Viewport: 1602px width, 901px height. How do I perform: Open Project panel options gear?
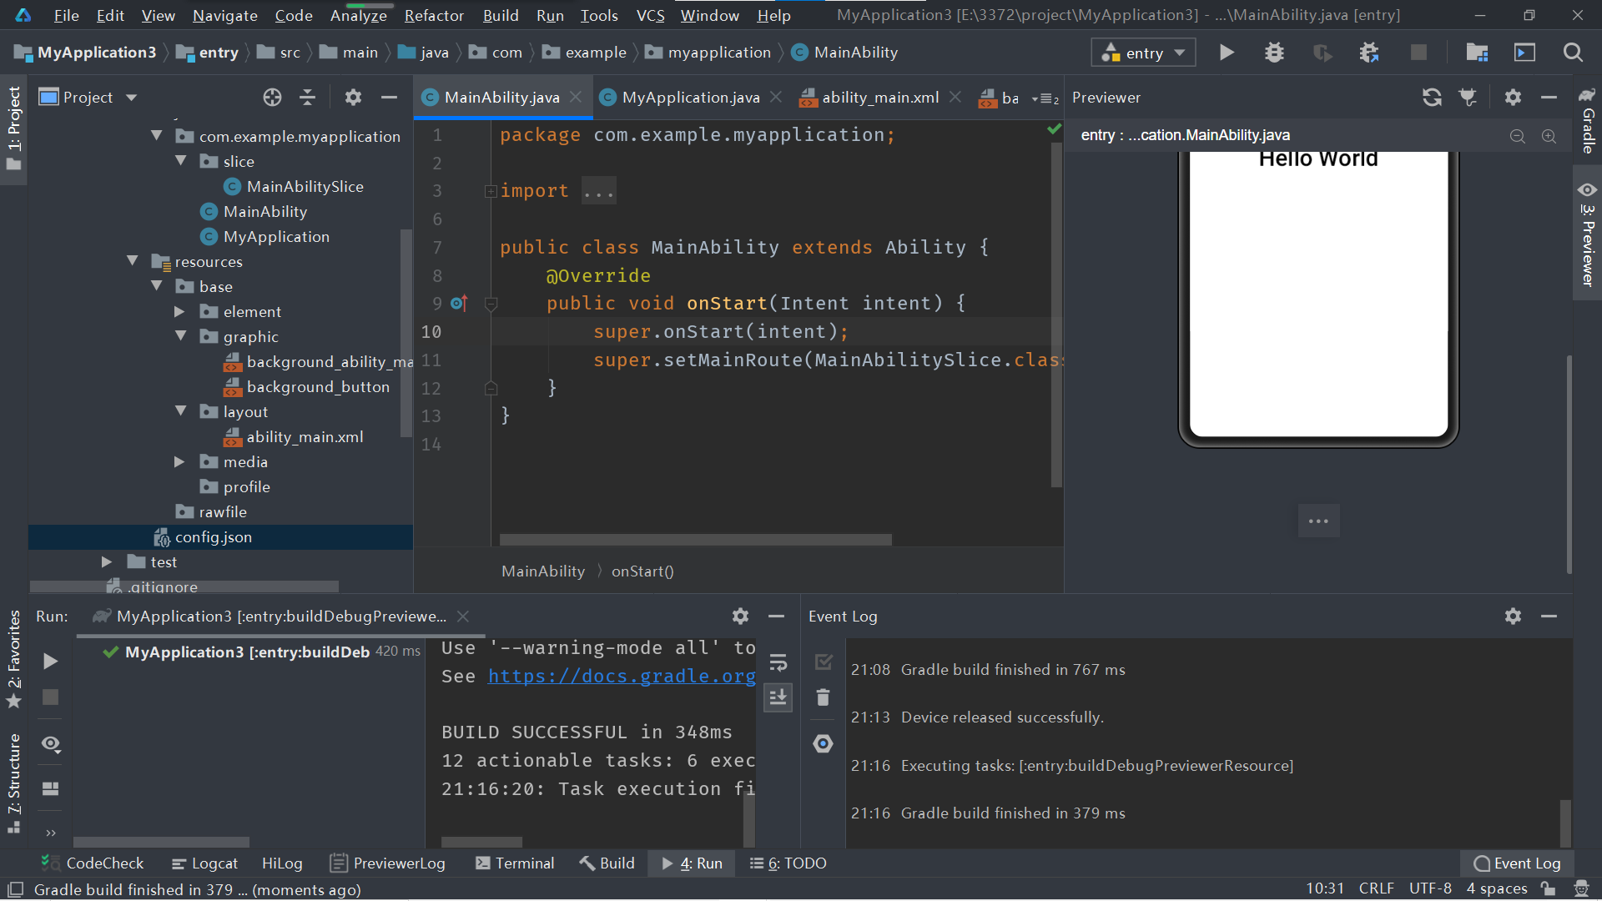click(354, 98)
